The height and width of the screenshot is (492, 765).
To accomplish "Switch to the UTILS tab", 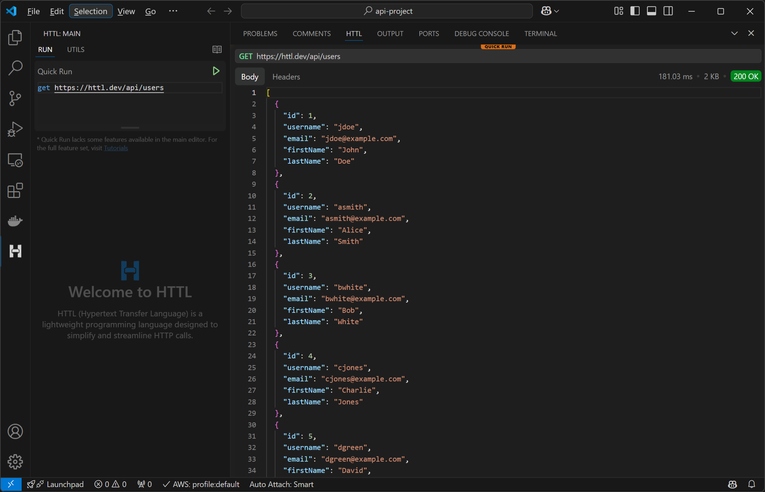I will pyautogui.click(x=76, y=50).
